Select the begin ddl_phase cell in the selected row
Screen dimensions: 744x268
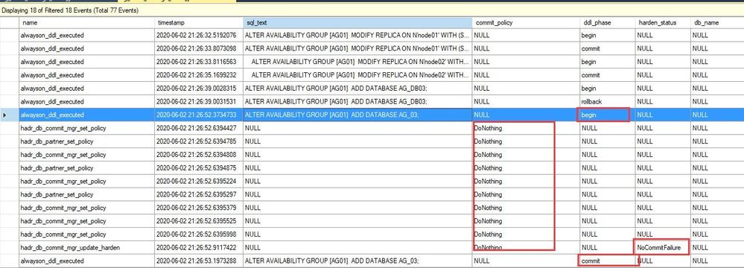pyautogui.click(x=607, y=115)
